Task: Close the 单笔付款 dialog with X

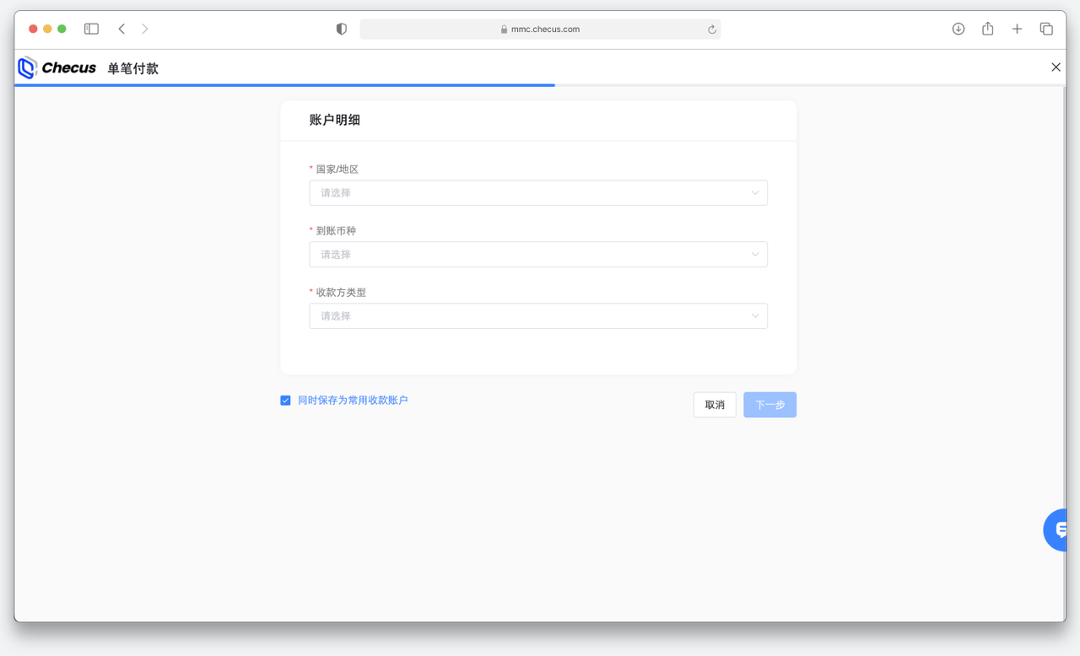Action: [1056, 67]
